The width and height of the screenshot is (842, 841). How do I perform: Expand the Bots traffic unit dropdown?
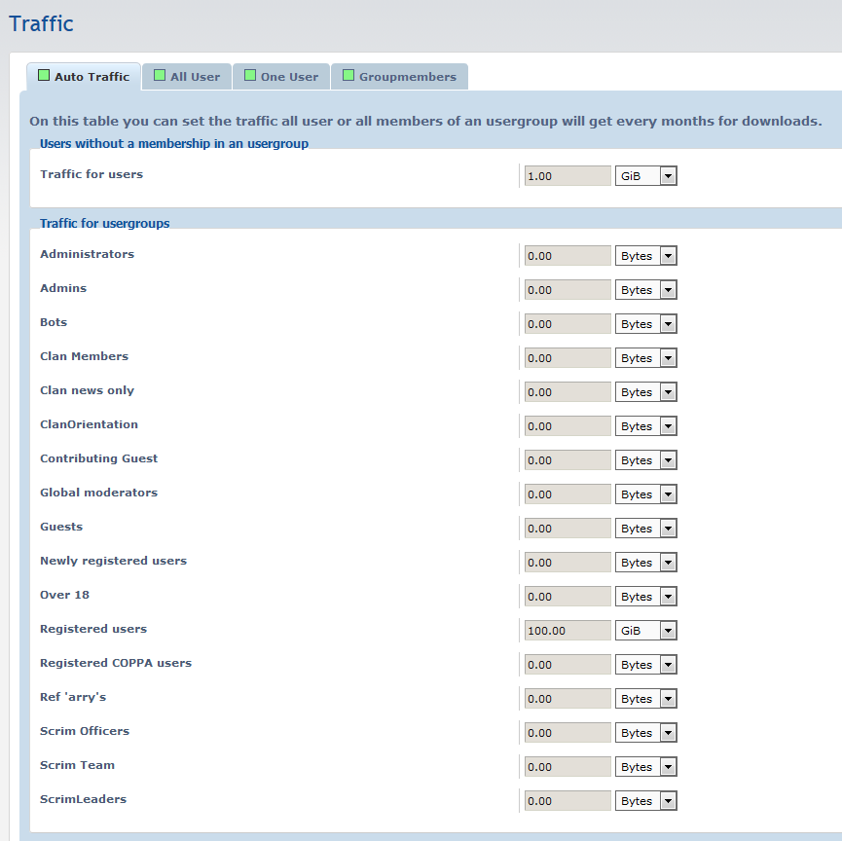(x=645, y=324)
